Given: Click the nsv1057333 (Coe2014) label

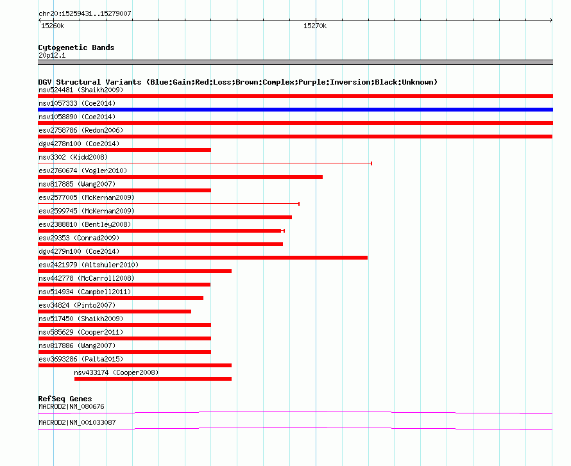Looking at the screenshot, I should (77, 103).
